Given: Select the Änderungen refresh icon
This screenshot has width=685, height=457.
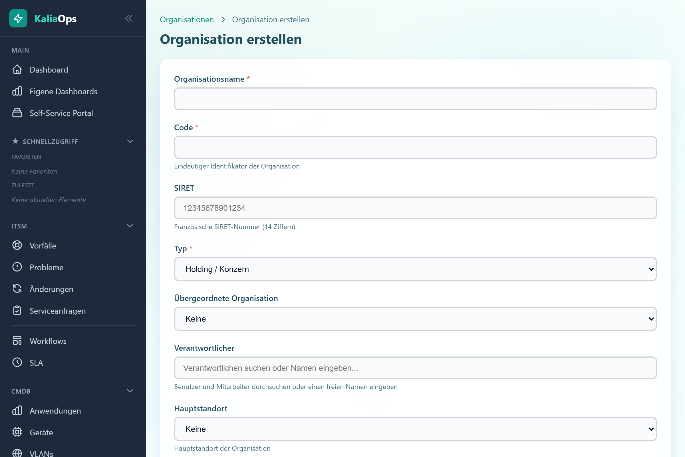Looking at the screenshot, I should [17, 289].
